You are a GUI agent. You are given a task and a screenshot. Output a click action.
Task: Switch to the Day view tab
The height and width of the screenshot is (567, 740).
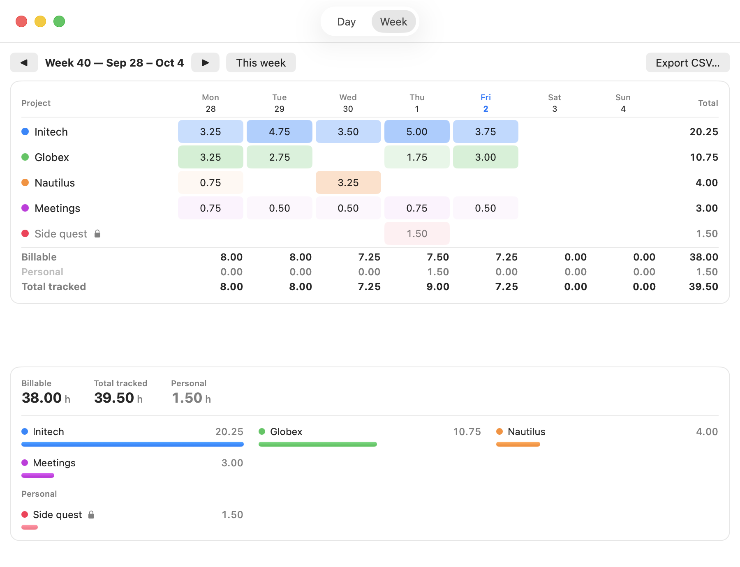pos(346,21)
